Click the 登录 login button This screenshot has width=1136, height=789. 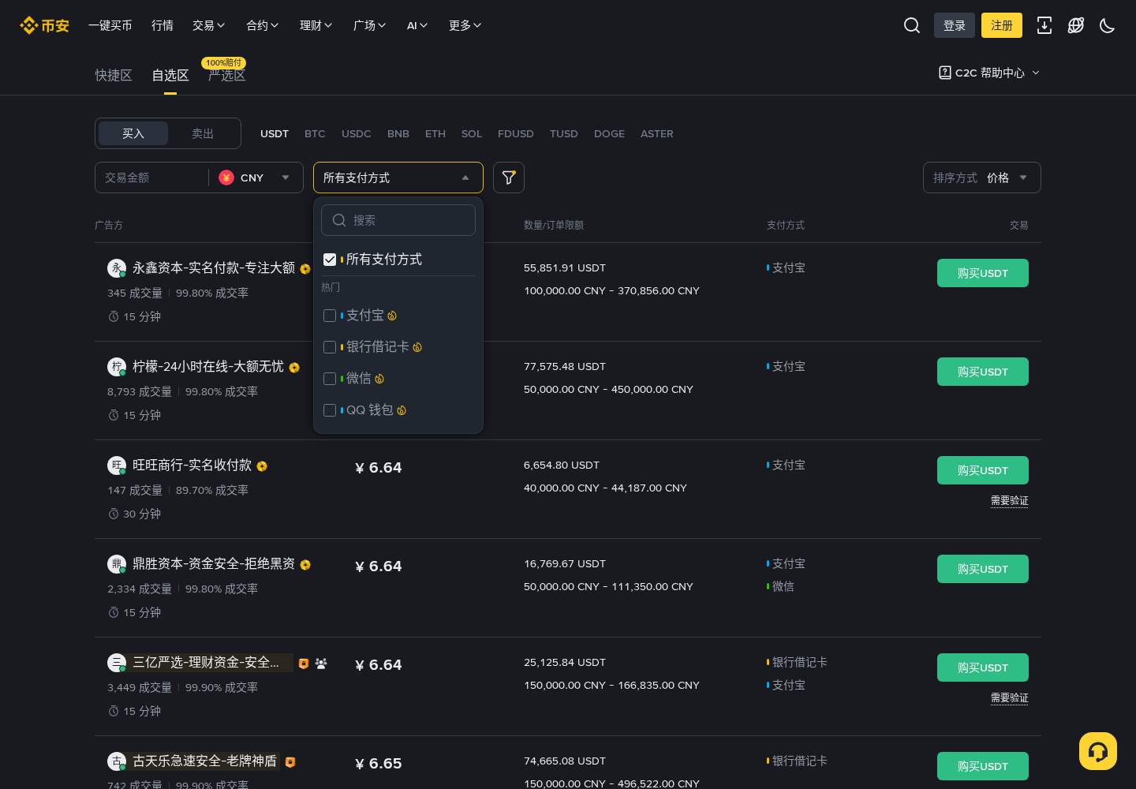point(955,25)
